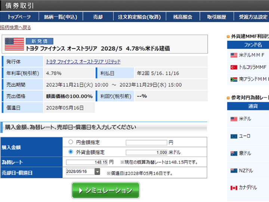This screenshot has height=202, width=269.
Task: Focus the yen amount input field
Action: click(x=146, y=143)
